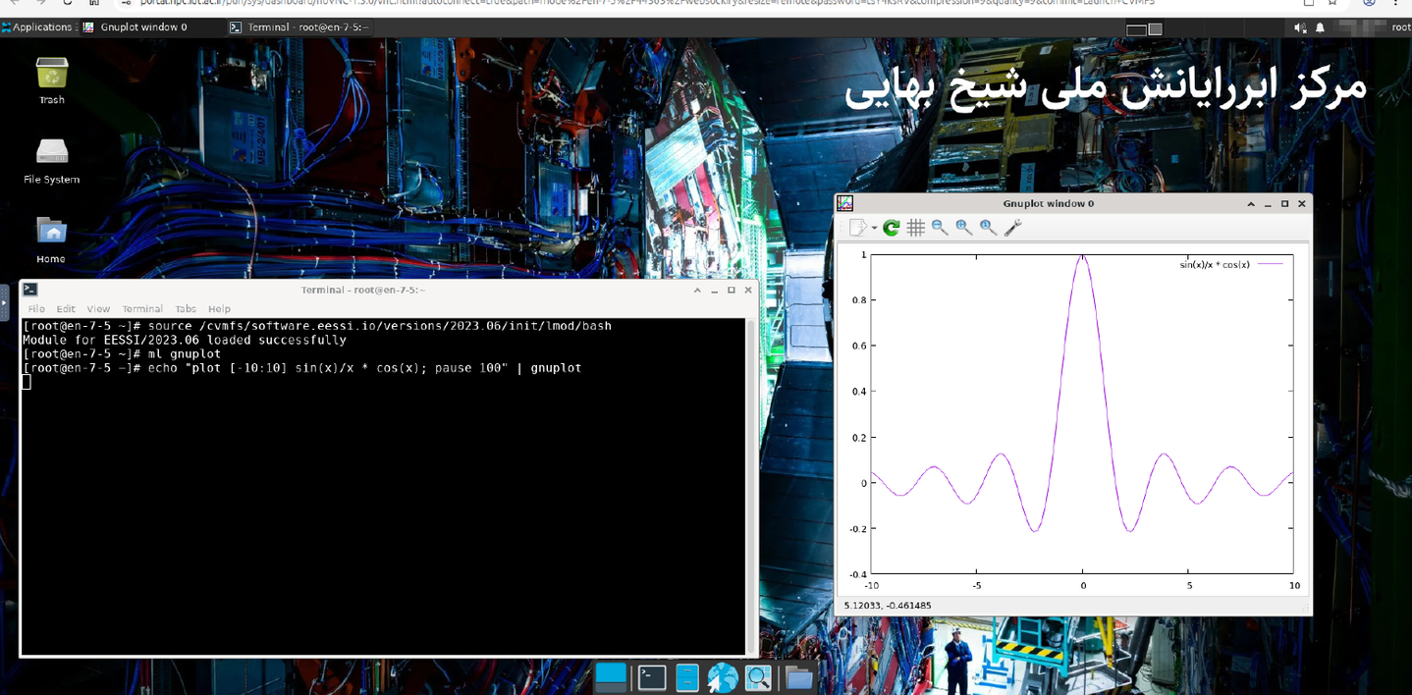
Task: Select the Terminal task button in top panel
Action: (299, 27)
